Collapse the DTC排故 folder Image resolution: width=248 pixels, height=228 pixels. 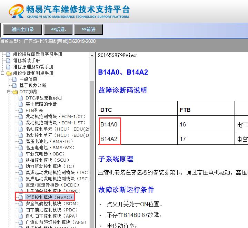coord(9,92)
